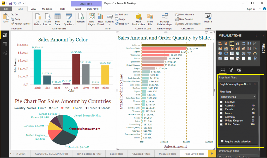Select the pie chart visualization icon
The image size is (267, 158).
[221, 53]
